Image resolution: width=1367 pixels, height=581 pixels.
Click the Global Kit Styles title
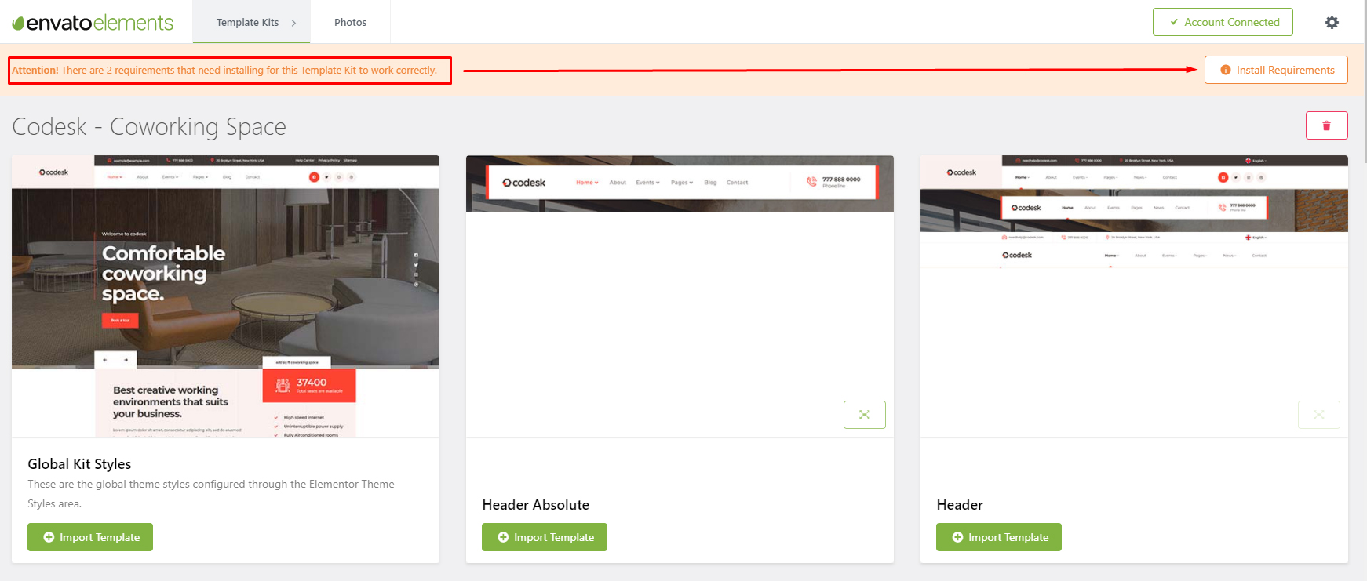click(x=79, y=464)
